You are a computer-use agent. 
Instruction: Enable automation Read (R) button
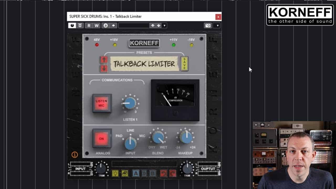tap(89, 25)
